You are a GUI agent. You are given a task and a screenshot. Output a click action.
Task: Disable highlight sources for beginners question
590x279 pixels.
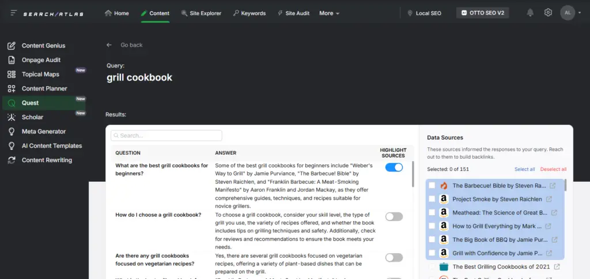(394, 167)
